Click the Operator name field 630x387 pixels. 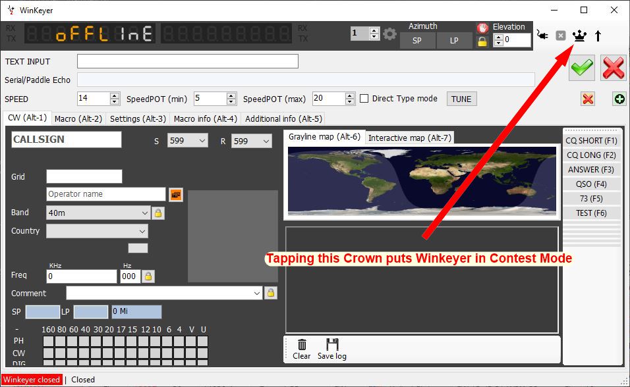pyautogui.click(x=106, y=194)
